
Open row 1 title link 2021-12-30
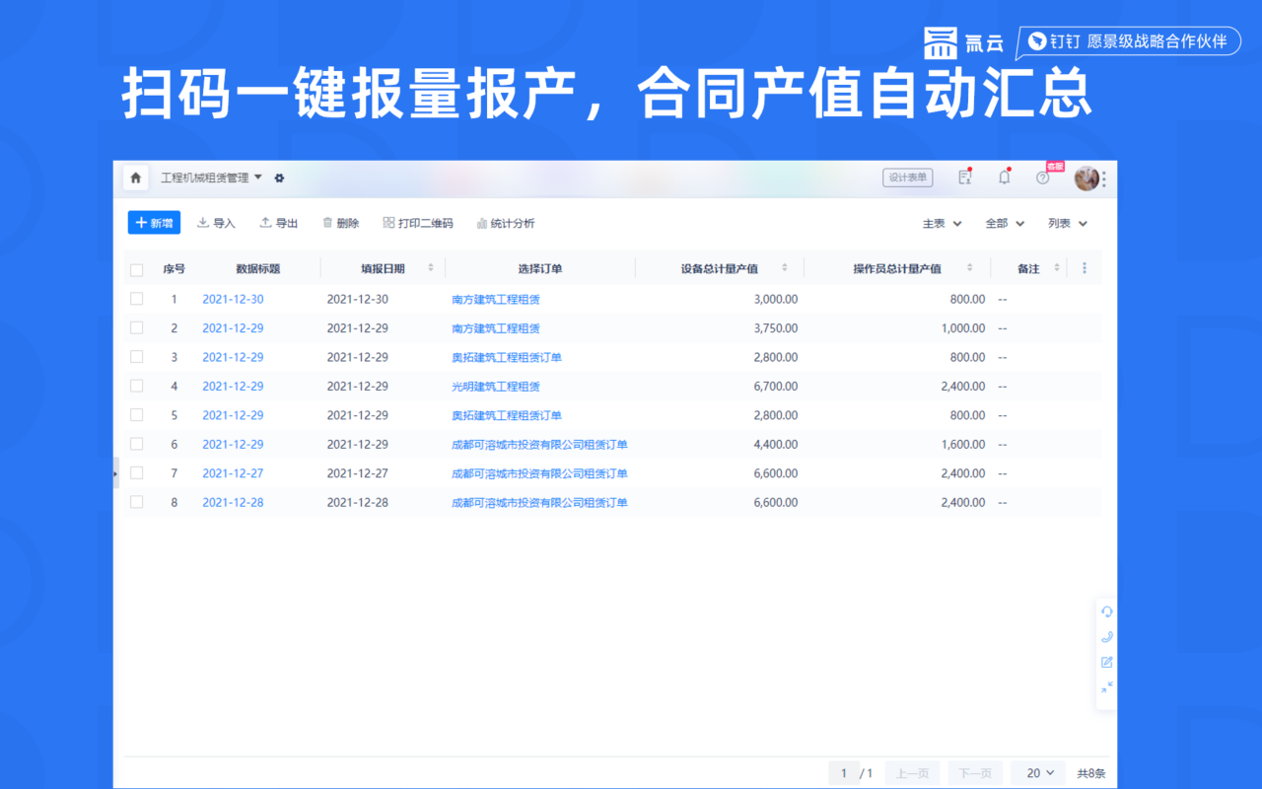coord(233,299)
